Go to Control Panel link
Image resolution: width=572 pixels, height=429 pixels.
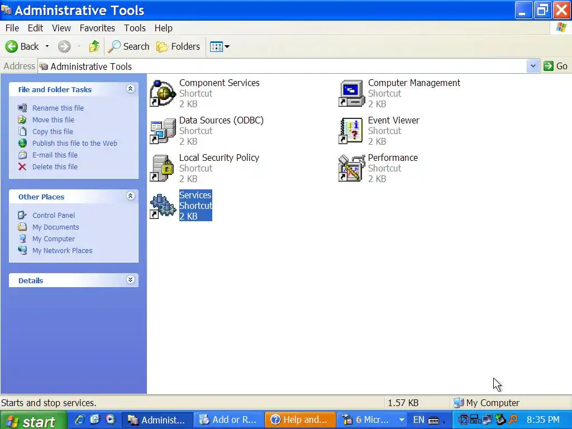click(x=54, y=215)
